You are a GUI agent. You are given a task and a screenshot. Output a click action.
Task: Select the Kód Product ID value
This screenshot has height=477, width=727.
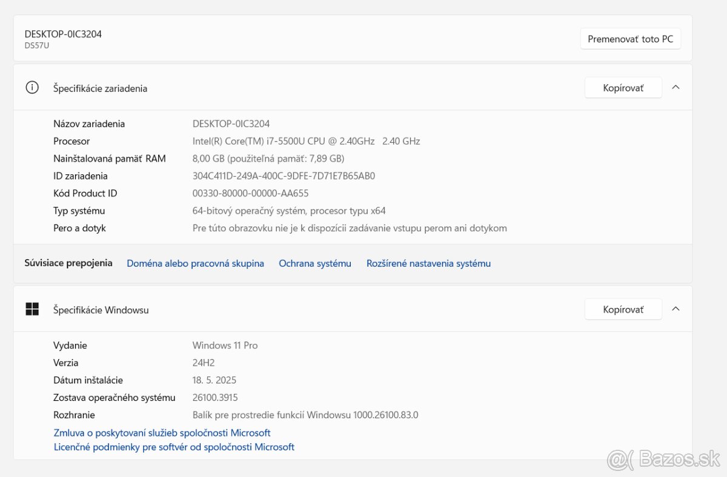pos(251,193)
